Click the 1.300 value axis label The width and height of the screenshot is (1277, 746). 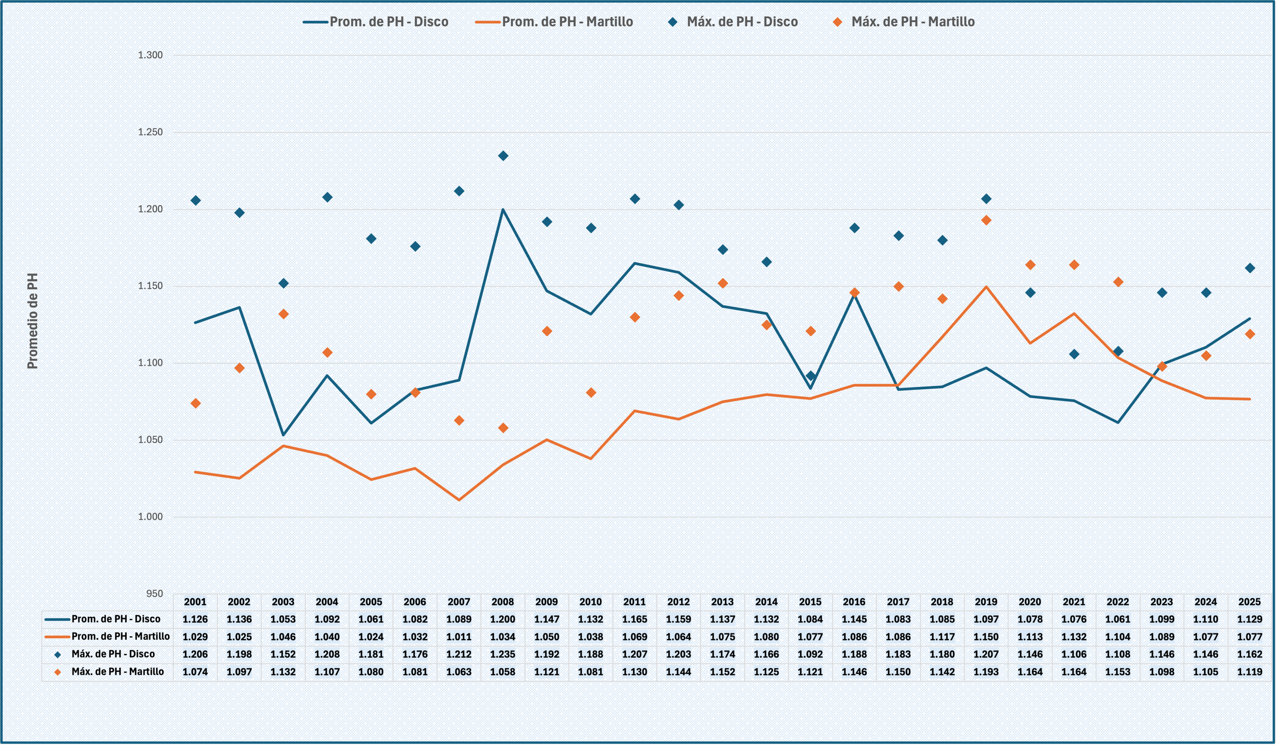[150, 55]
